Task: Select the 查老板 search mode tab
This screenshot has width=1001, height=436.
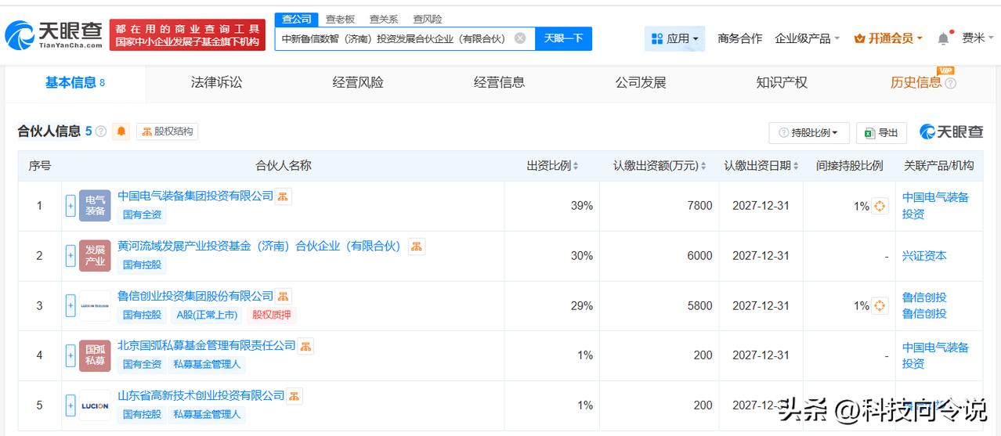Action: coord(340,20)
